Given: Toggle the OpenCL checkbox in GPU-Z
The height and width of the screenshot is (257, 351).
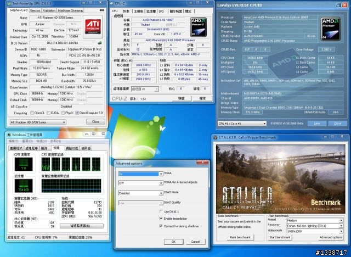Looking at the screenshot, I should coord(32,113).
